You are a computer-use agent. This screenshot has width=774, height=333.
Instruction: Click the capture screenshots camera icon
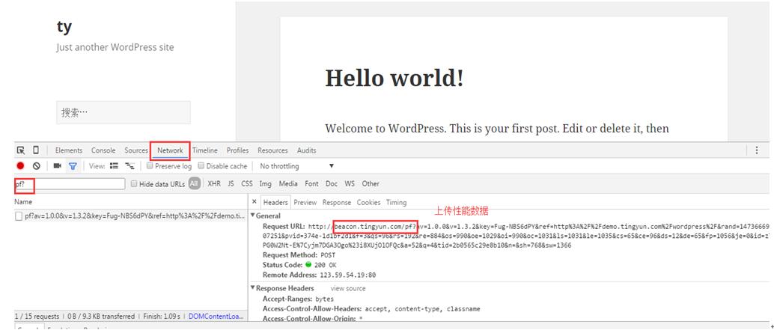coord(58,166)
